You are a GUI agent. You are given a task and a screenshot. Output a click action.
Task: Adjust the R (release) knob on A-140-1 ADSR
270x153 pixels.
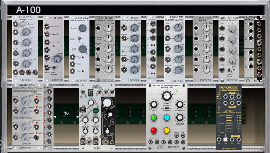[x=232, y=59]
